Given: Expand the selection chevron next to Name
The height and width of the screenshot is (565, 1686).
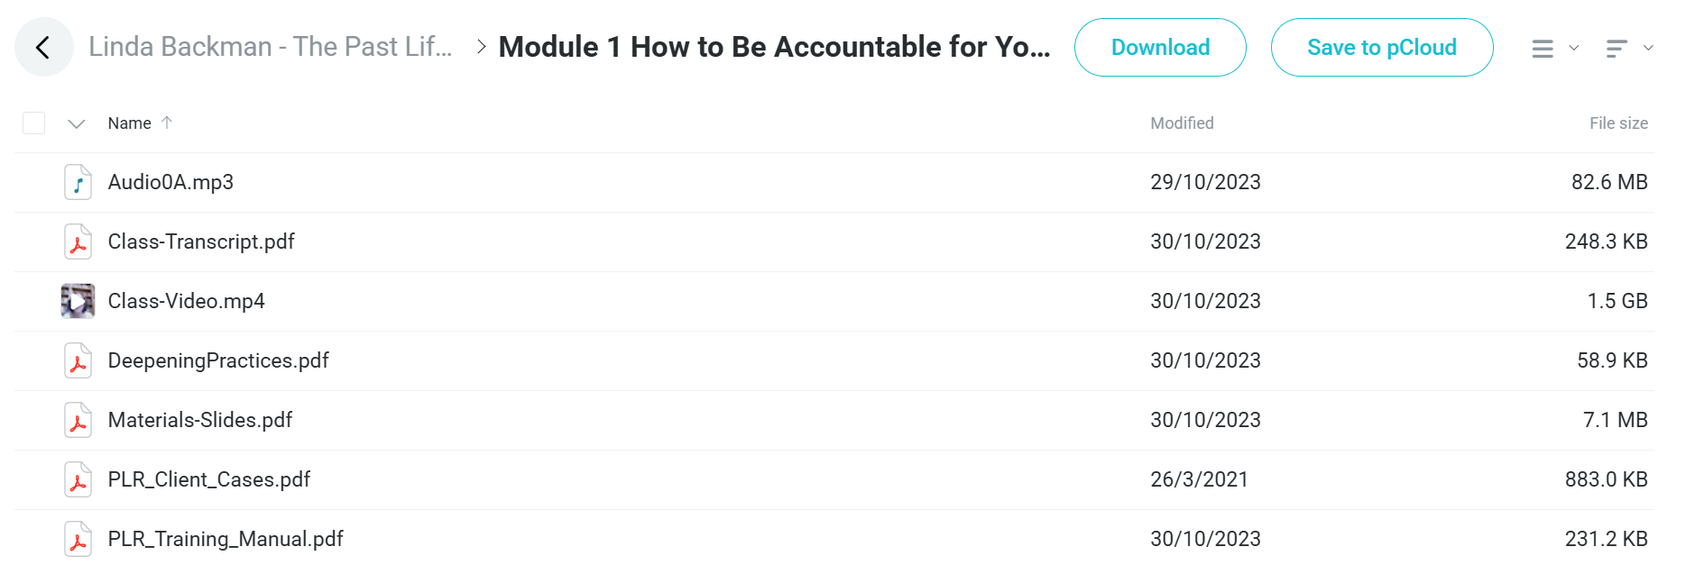Looking at the screenshot, I should [77, 123].
